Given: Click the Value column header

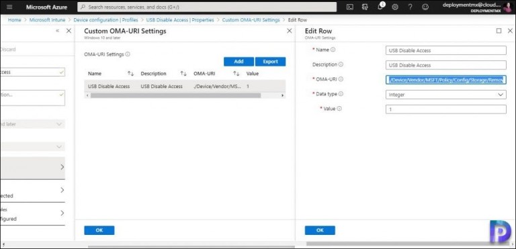Looking at the screenshot, I should (253, 74).
